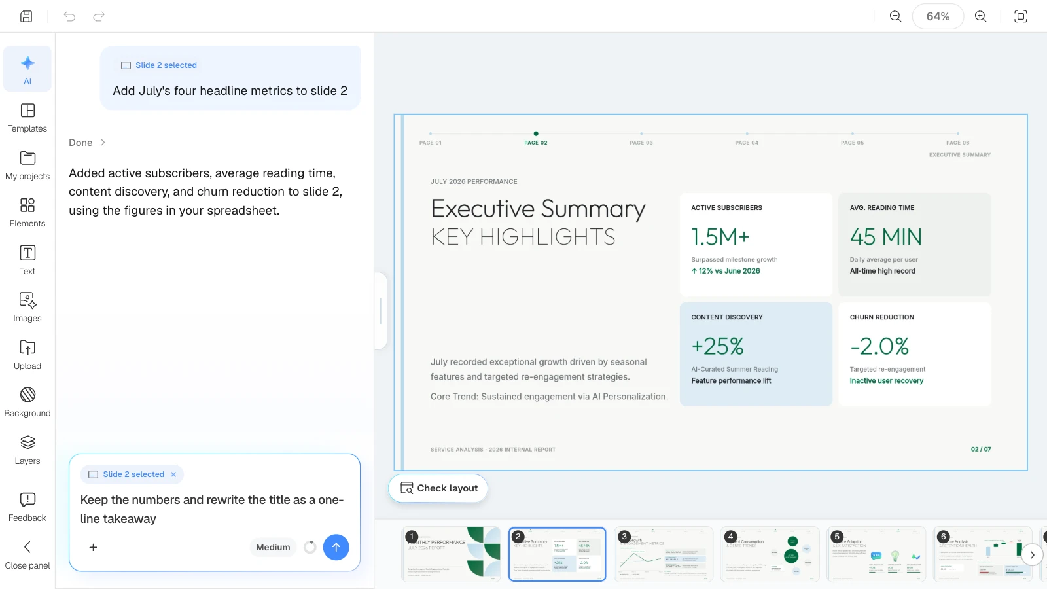This screenshot has height=589, width=1047.
Task: Select slide 5 thumbnail
Action: [877, 554]
